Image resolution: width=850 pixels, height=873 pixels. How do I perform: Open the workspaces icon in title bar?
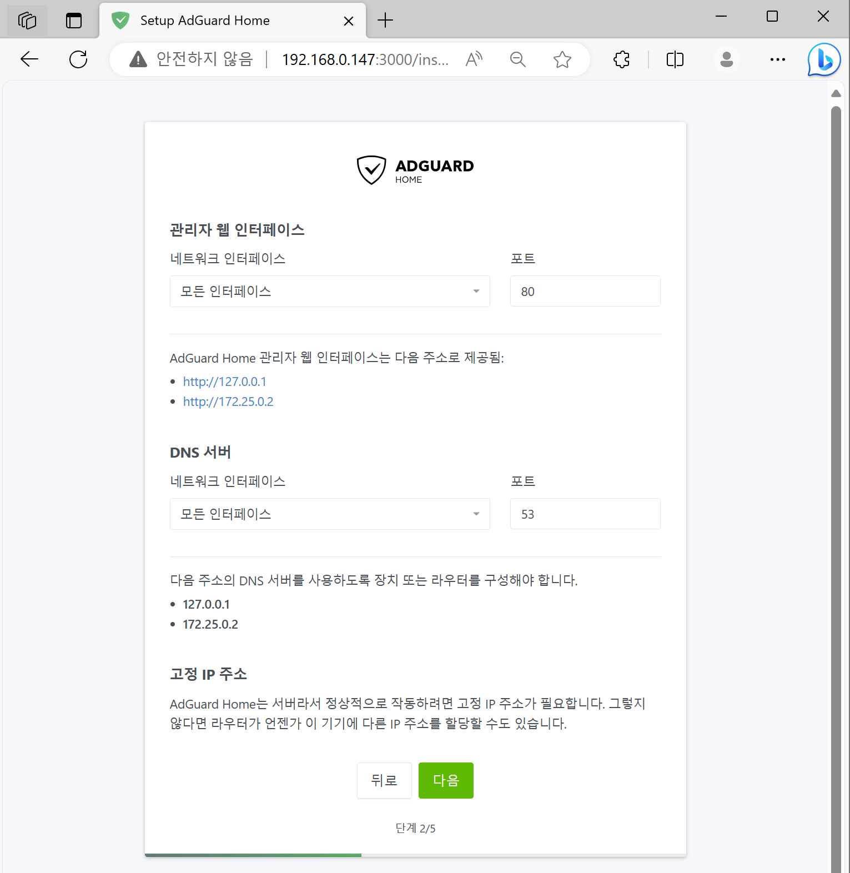[x=27, y=21]
